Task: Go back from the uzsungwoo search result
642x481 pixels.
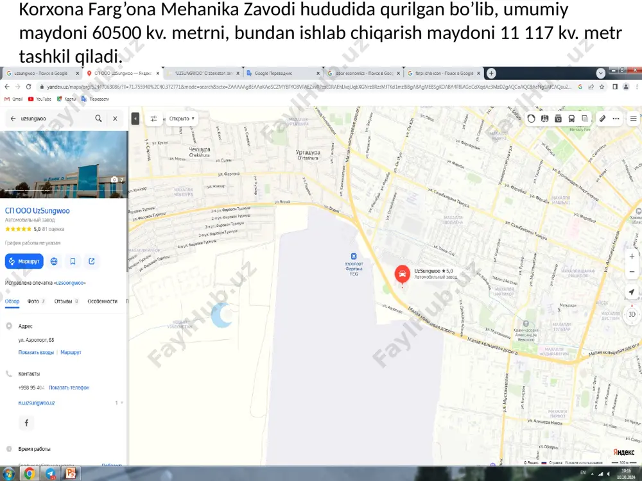Action: (13, 119)
